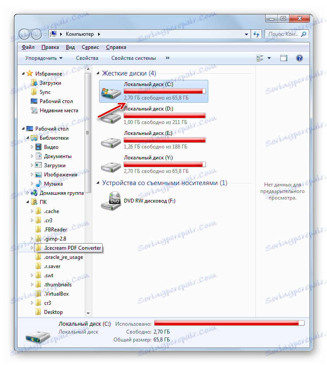This screenshot has height=365, width=327.
Task: Click the Свойства toolbar button
Action: pos(87,58)
